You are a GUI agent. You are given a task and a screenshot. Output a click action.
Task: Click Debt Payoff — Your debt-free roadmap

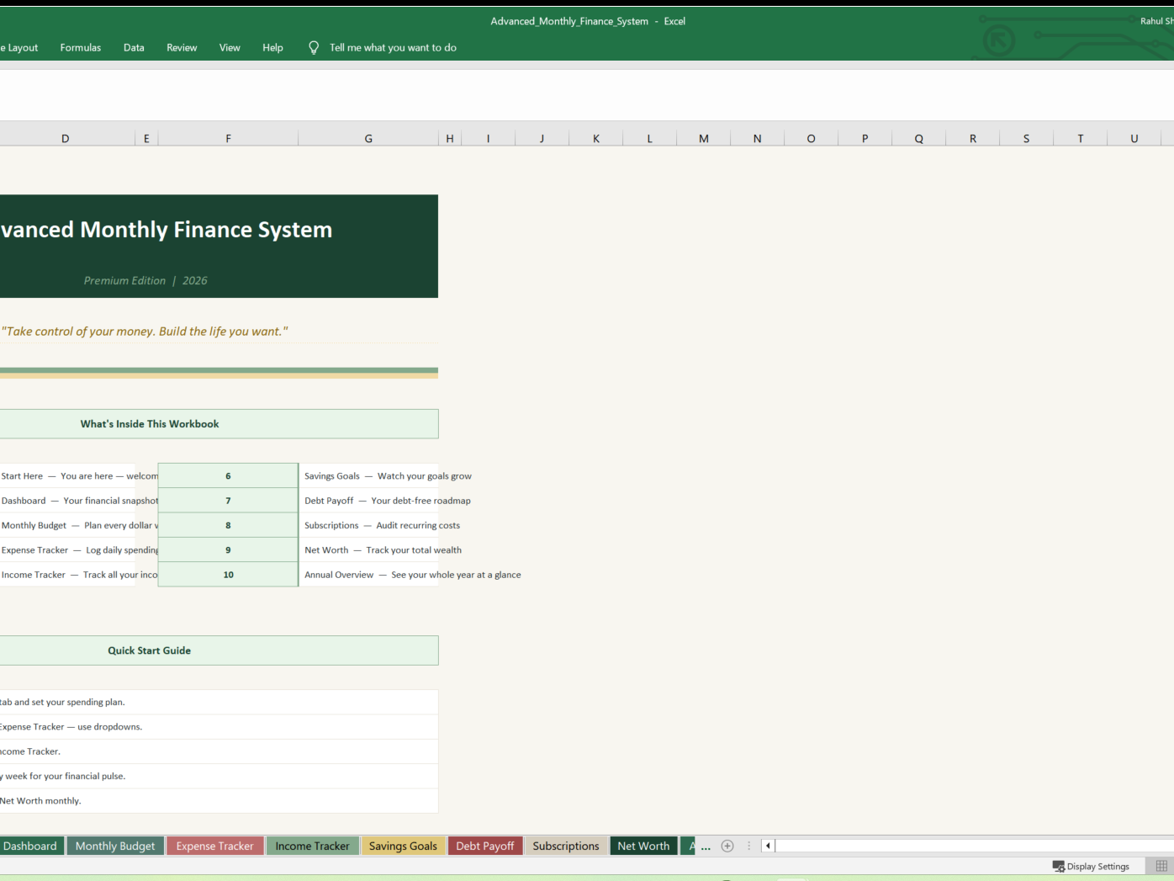tap(388, 501)
